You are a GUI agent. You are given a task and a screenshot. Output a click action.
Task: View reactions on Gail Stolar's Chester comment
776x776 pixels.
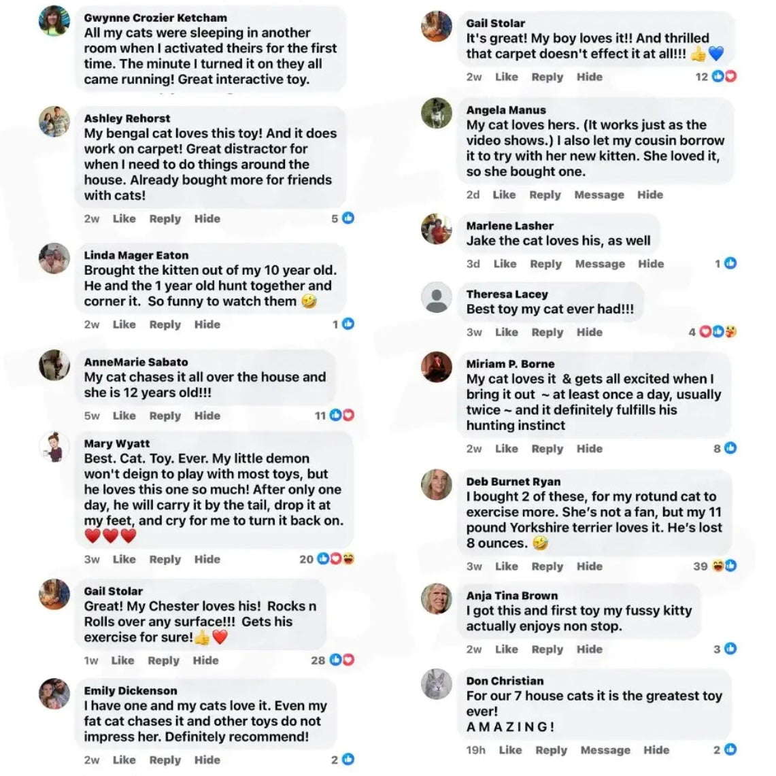point(342,660)
